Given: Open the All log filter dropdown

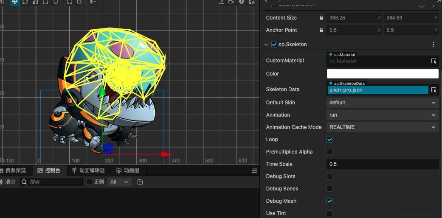Looking at the screenshot, I should pyautogui.click(x=119, y=182).
